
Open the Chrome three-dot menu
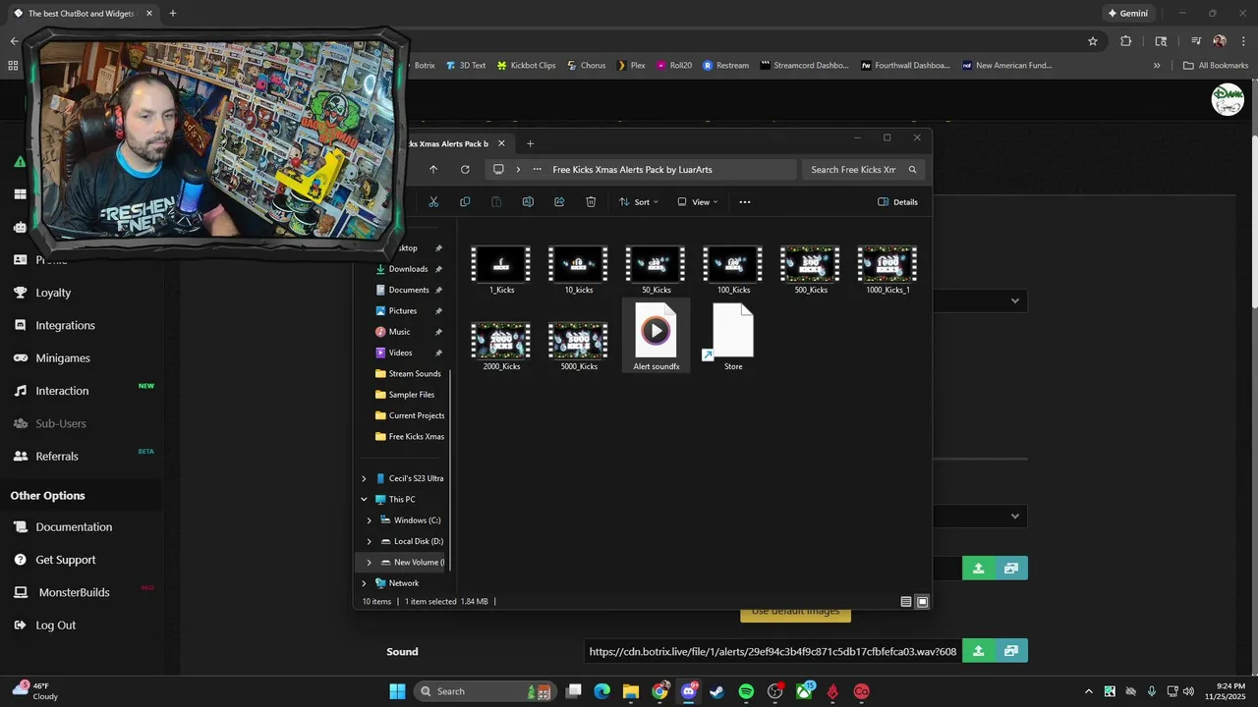point(1243,41)
